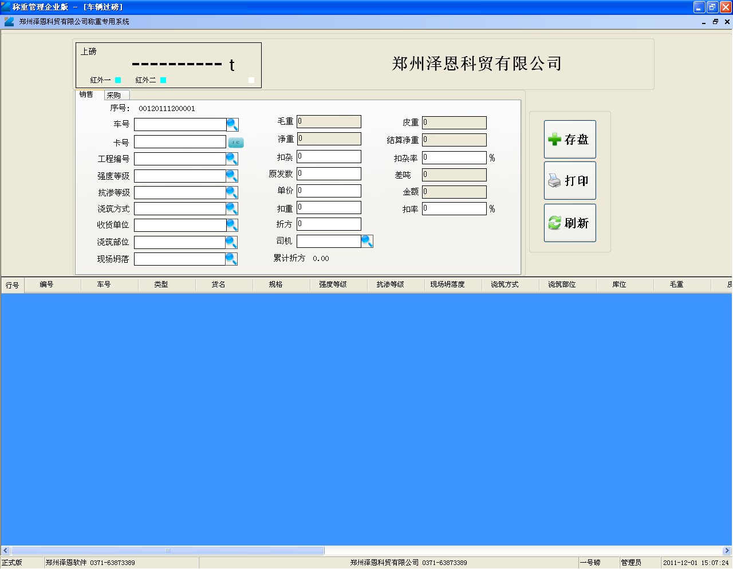Click the 存盘 save button
733x569 pixels.
[570, 139]
